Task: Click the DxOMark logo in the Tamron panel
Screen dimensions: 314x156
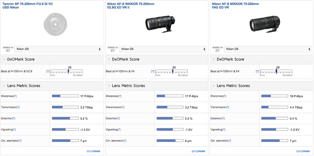Action: point(94,152)
